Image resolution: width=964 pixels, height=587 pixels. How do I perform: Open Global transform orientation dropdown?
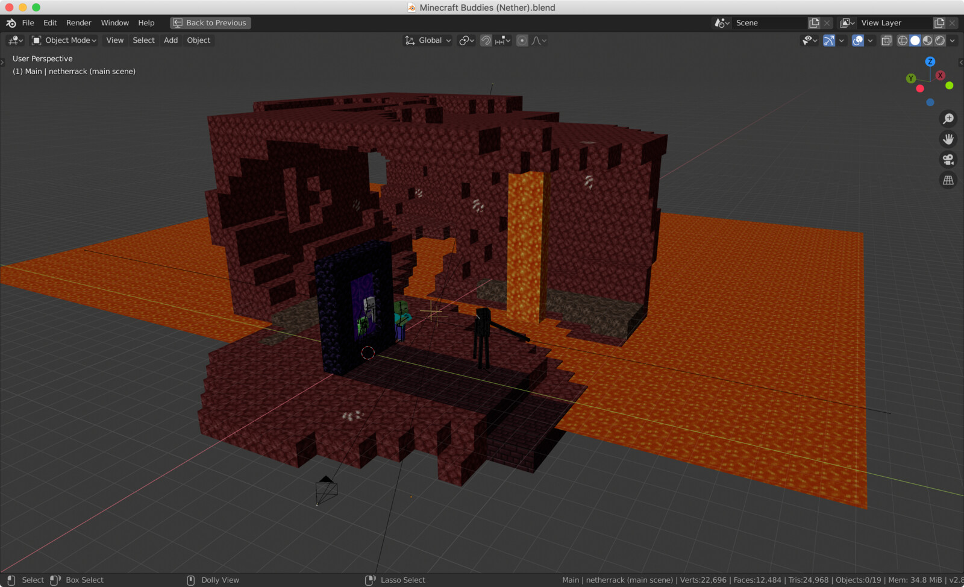[428, 40]
